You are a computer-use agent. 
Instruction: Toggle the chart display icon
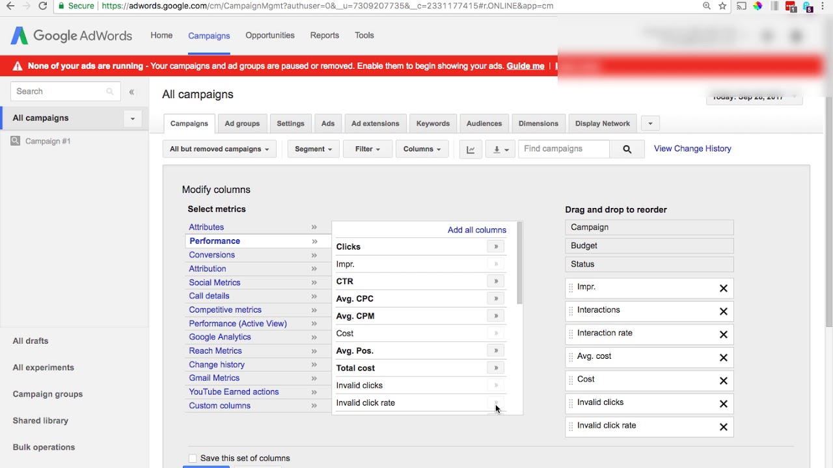pyautogui.click(x=471, y=149)
